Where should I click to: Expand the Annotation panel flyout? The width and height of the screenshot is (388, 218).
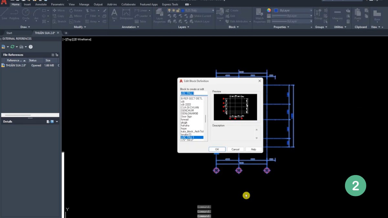[130, 27]
